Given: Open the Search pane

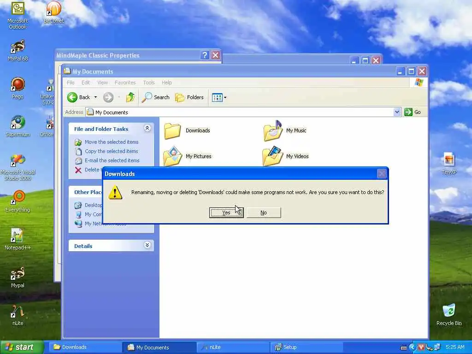Looking at the screenshot, I should tap(155, 97).
